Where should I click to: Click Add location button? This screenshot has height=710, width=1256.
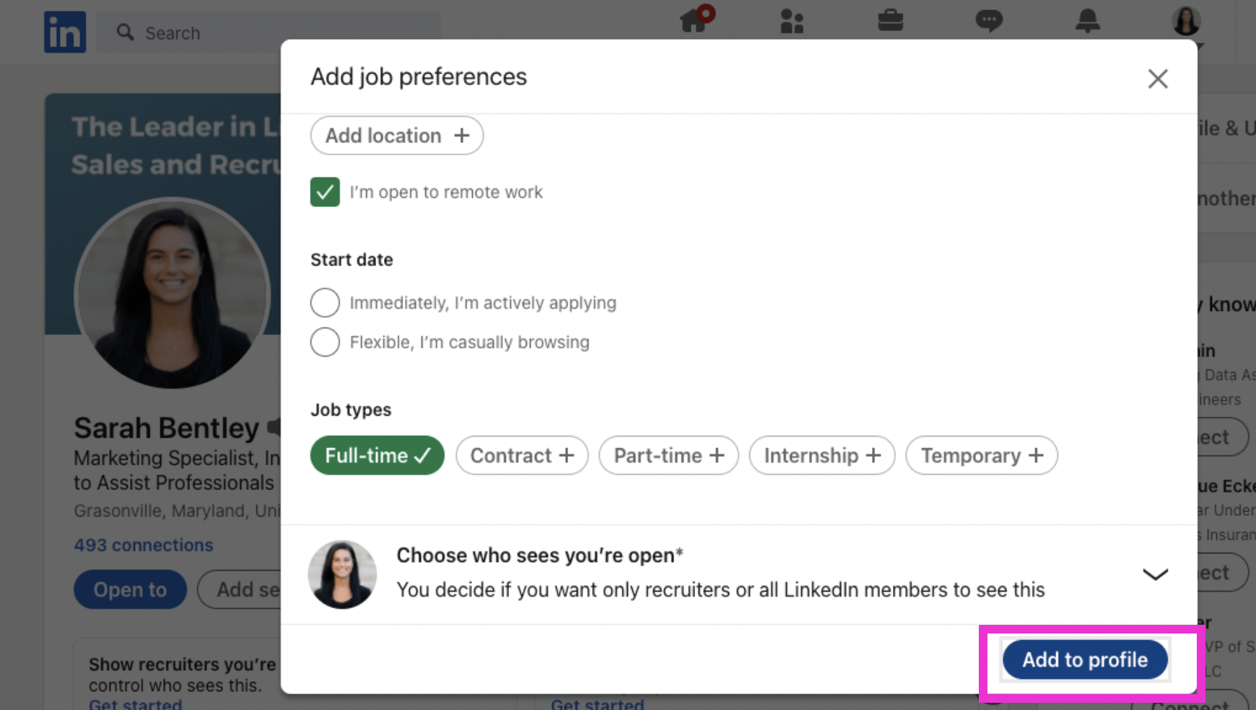point(396,136)
